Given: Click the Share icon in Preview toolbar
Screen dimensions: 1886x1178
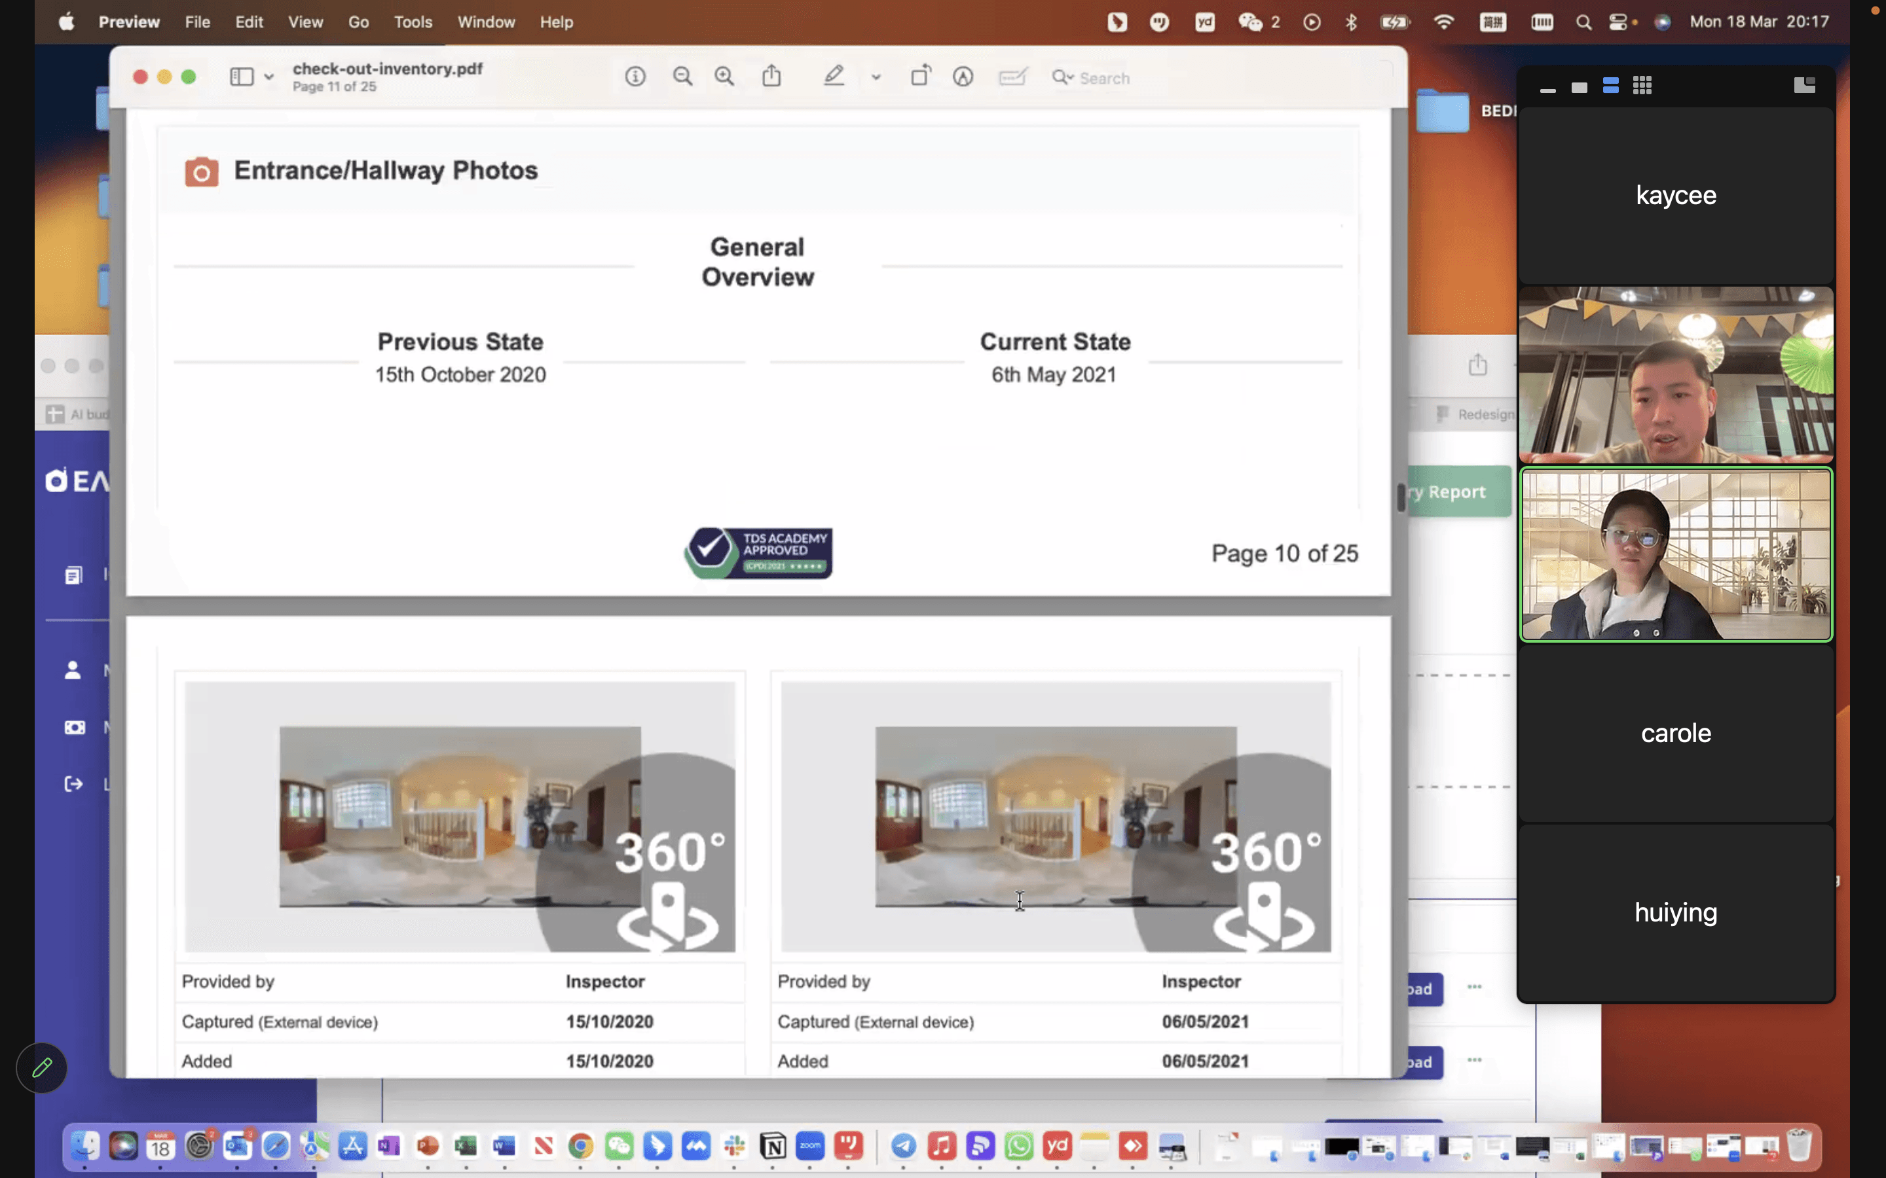Looking at the screenshot, I should [771, 77].
